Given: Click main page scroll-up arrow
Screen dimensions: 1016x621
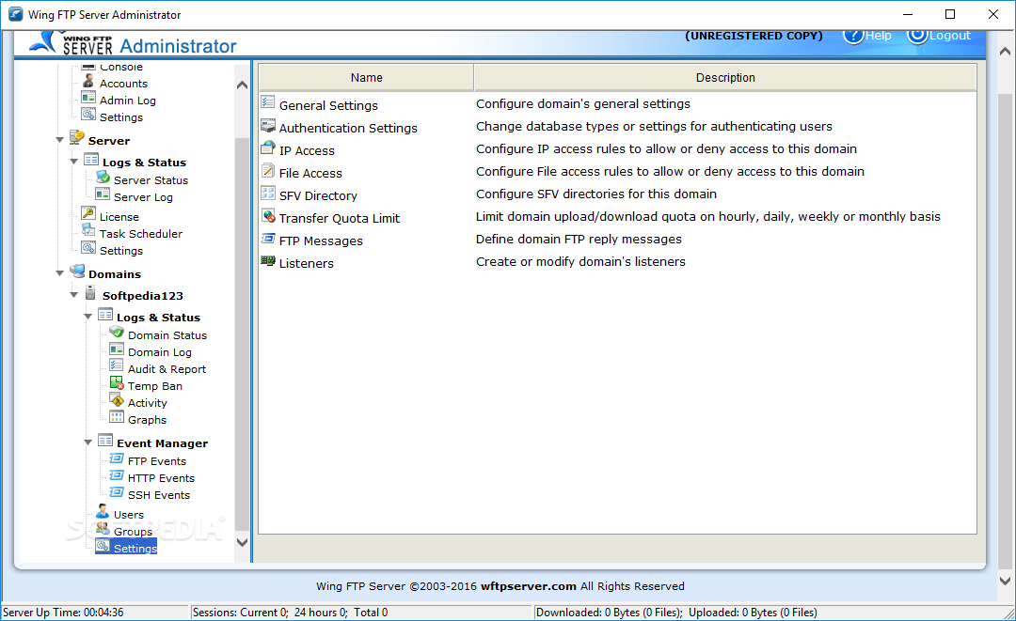Looking at the screenshot, I should coord(1005,51).
